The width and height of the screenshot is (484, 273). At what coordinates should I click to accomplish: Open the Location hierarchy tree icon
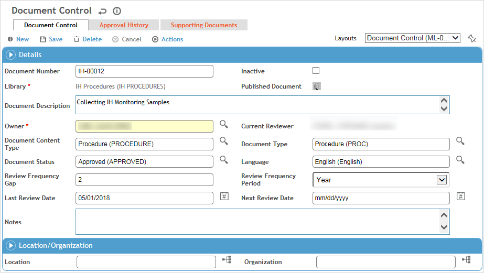(x=227, y=260)
